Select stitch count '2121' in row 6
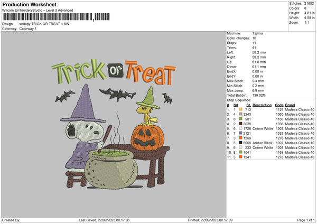 [x=247, y=134]
